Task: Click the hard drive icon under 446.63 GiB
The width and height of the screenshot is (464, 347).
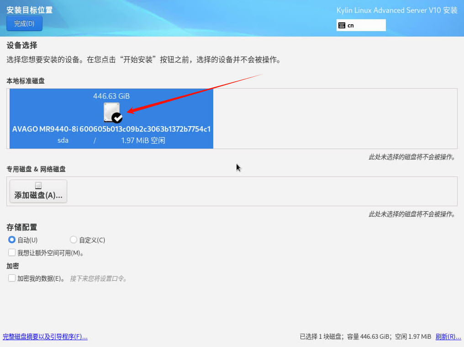Action: tap(111, 111)
